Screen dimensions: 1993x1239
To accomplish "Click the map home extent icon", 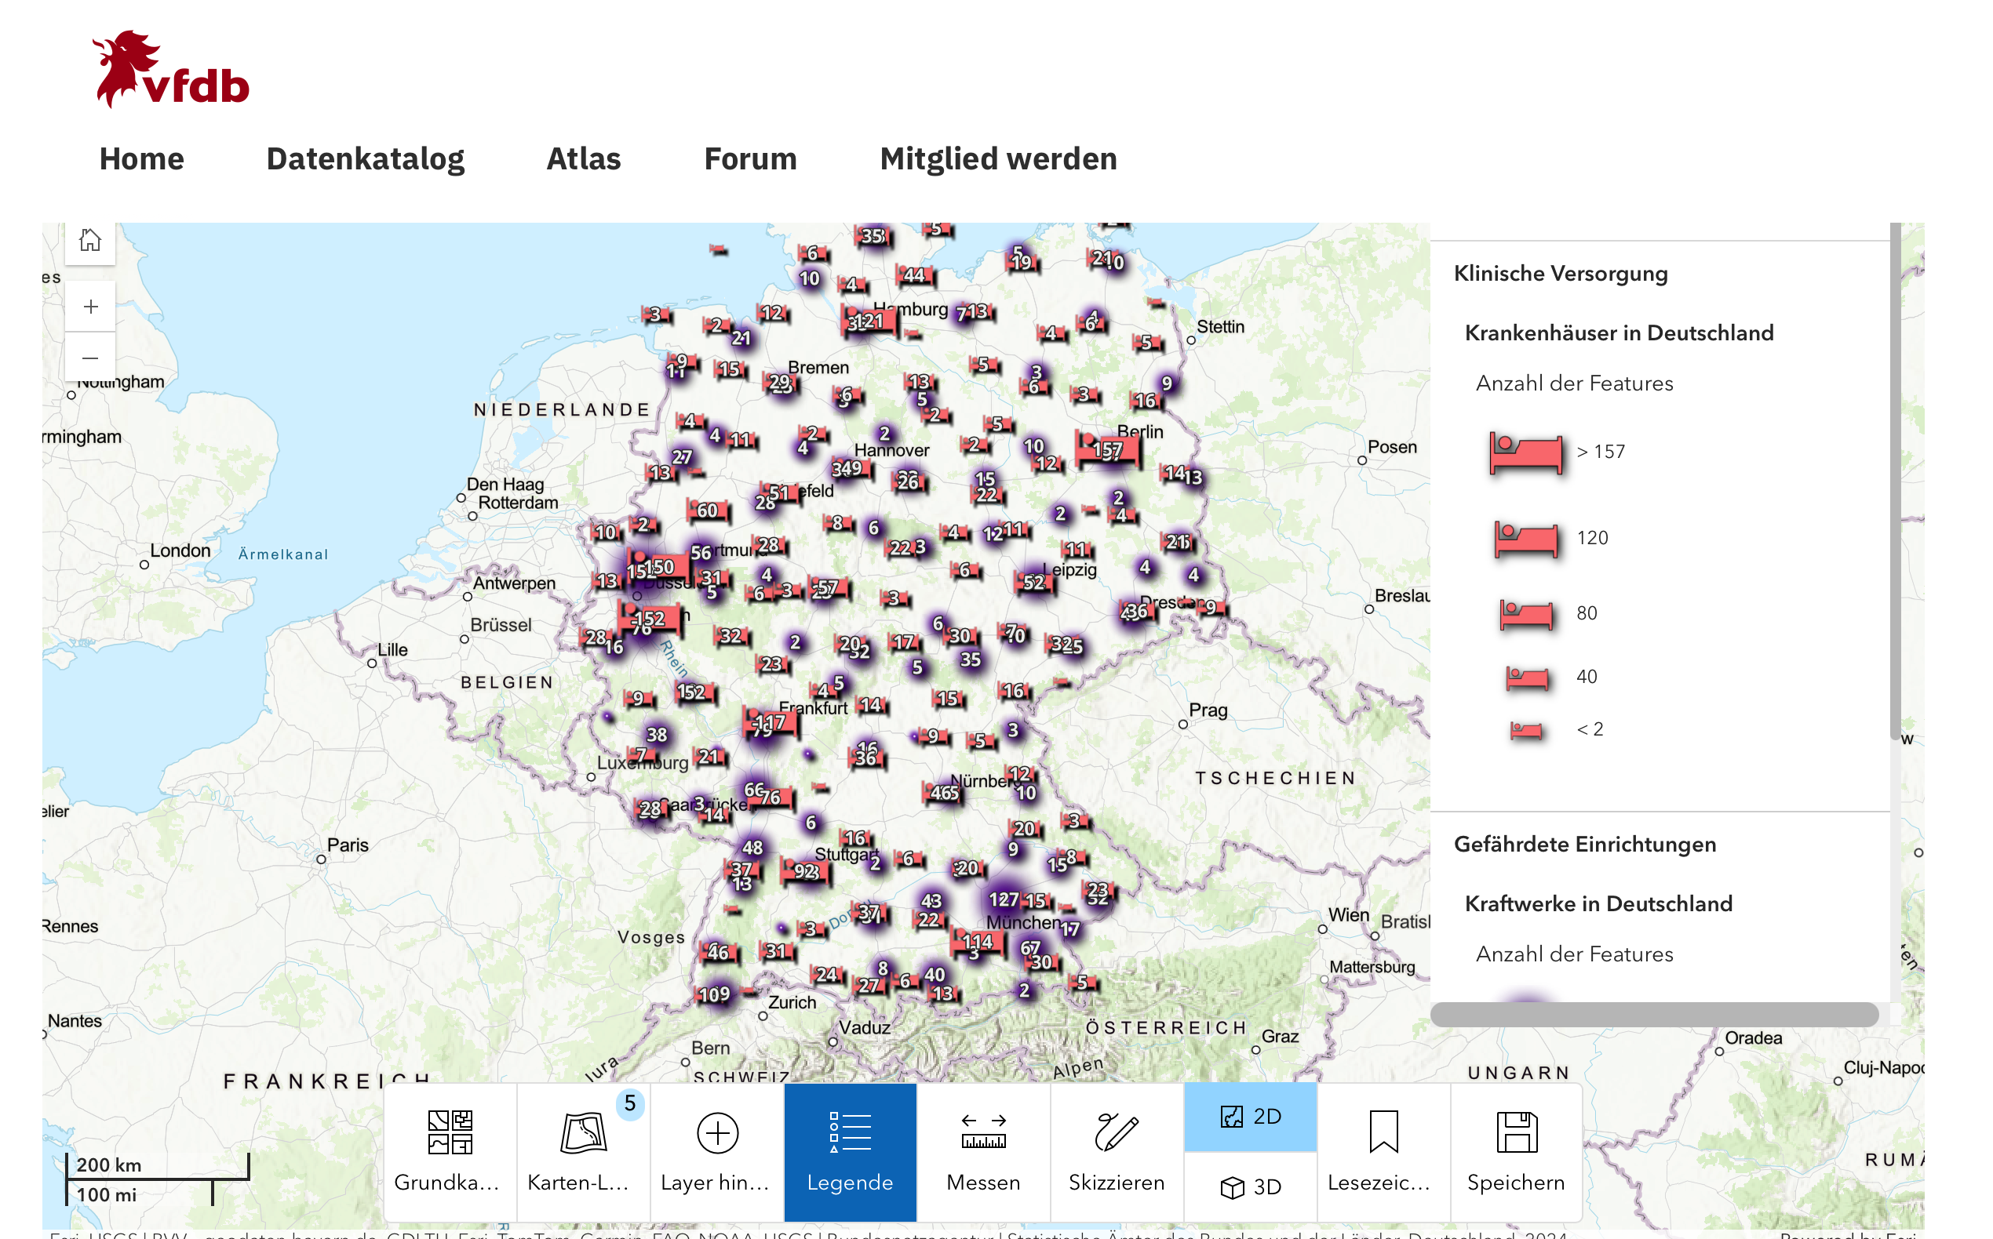I will point(90,241).
